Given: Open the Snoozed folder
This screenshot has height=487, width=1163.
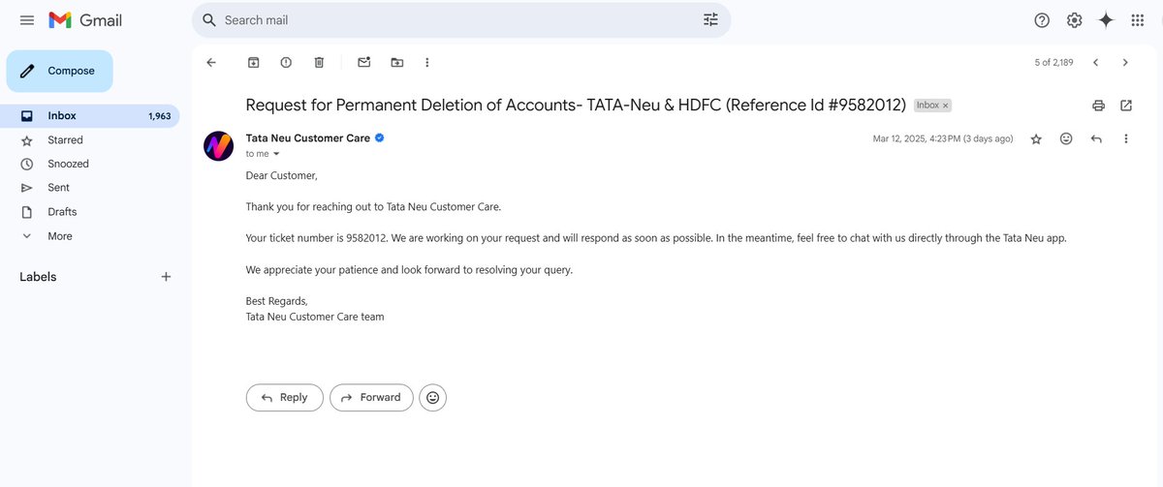Looking at the screenshot, I should [x=89, y=164].
